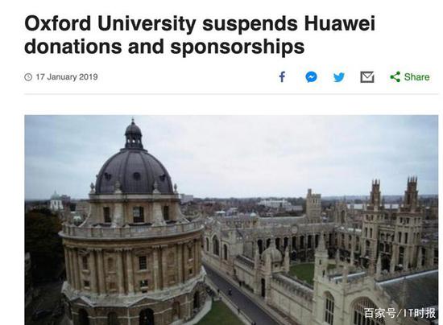The height and width of the screenshot is (325, 443).
Task: Click the word Huawei in headline
Action: tap(340, 23)
